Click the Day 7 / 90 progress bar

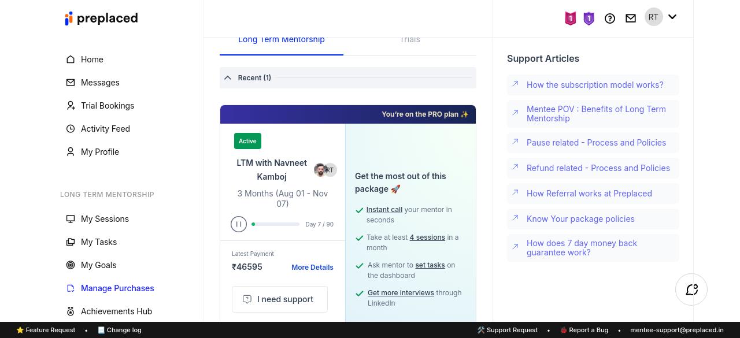pyautogui.click(x=276, y=224)
